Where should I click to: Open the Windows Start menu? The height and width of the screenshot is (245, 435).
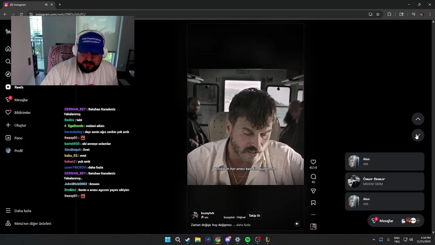point(168,240)
